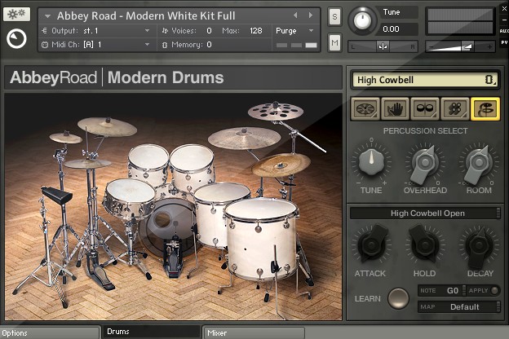The height and width of the screenshot is (339, 509).
Task: Select the fourth percussion flower-shaped icon
Action: tap(455, 108)
